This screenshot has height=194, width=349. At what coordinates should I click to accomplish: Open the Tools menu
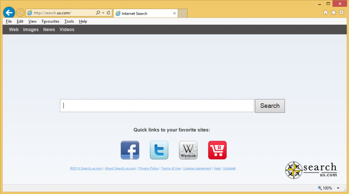69,21
